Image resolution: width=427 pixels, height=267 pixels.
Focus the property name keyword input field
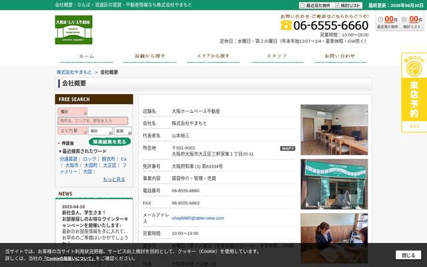[x=93, y=121]
